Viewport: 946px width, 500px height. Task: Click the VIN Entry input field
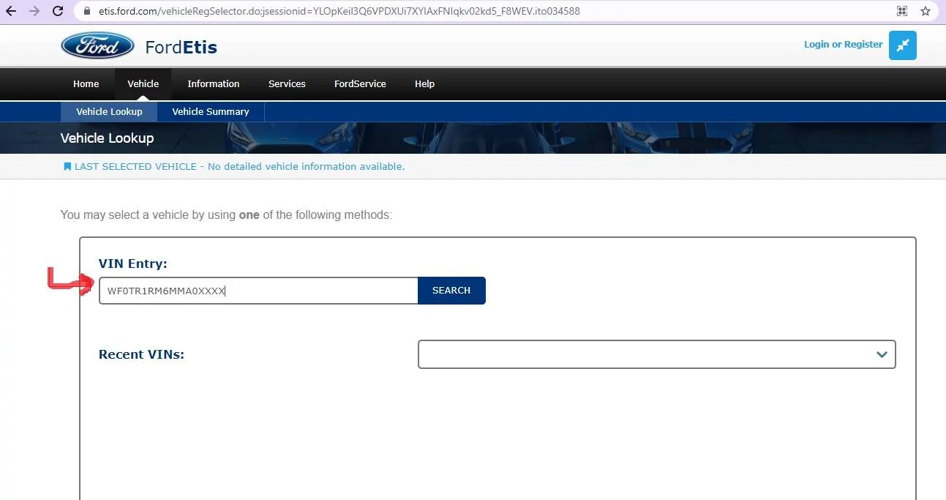pos(258,291)
